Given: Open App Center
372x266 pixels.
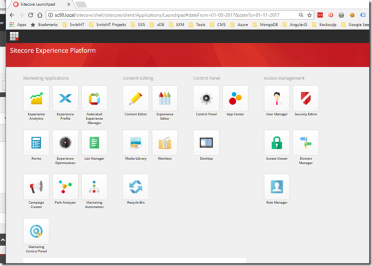Looking at the screenshot, I should [x=235, y=99].
